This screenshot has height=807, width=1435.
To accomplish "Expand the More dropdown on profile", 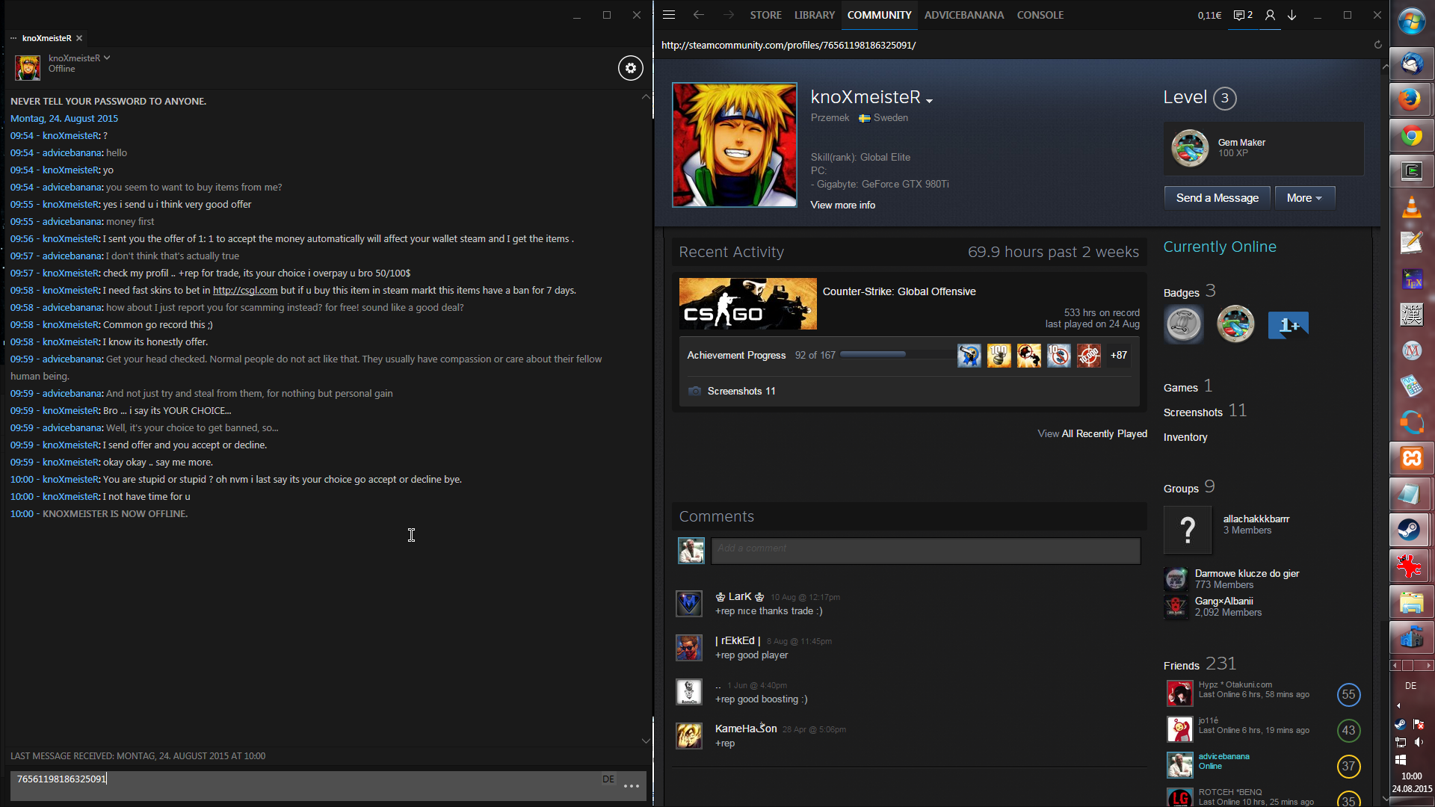I will tap(1304, 198).
